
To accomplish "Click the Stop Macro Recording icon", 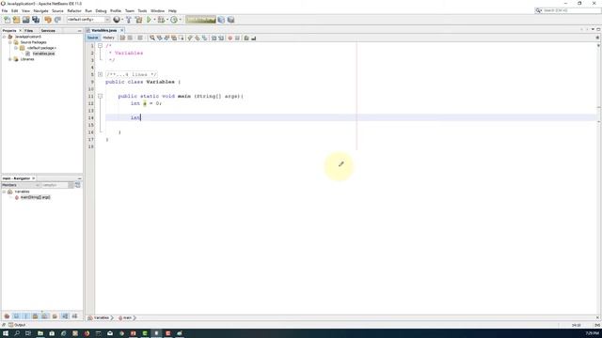I will point(237,38).
